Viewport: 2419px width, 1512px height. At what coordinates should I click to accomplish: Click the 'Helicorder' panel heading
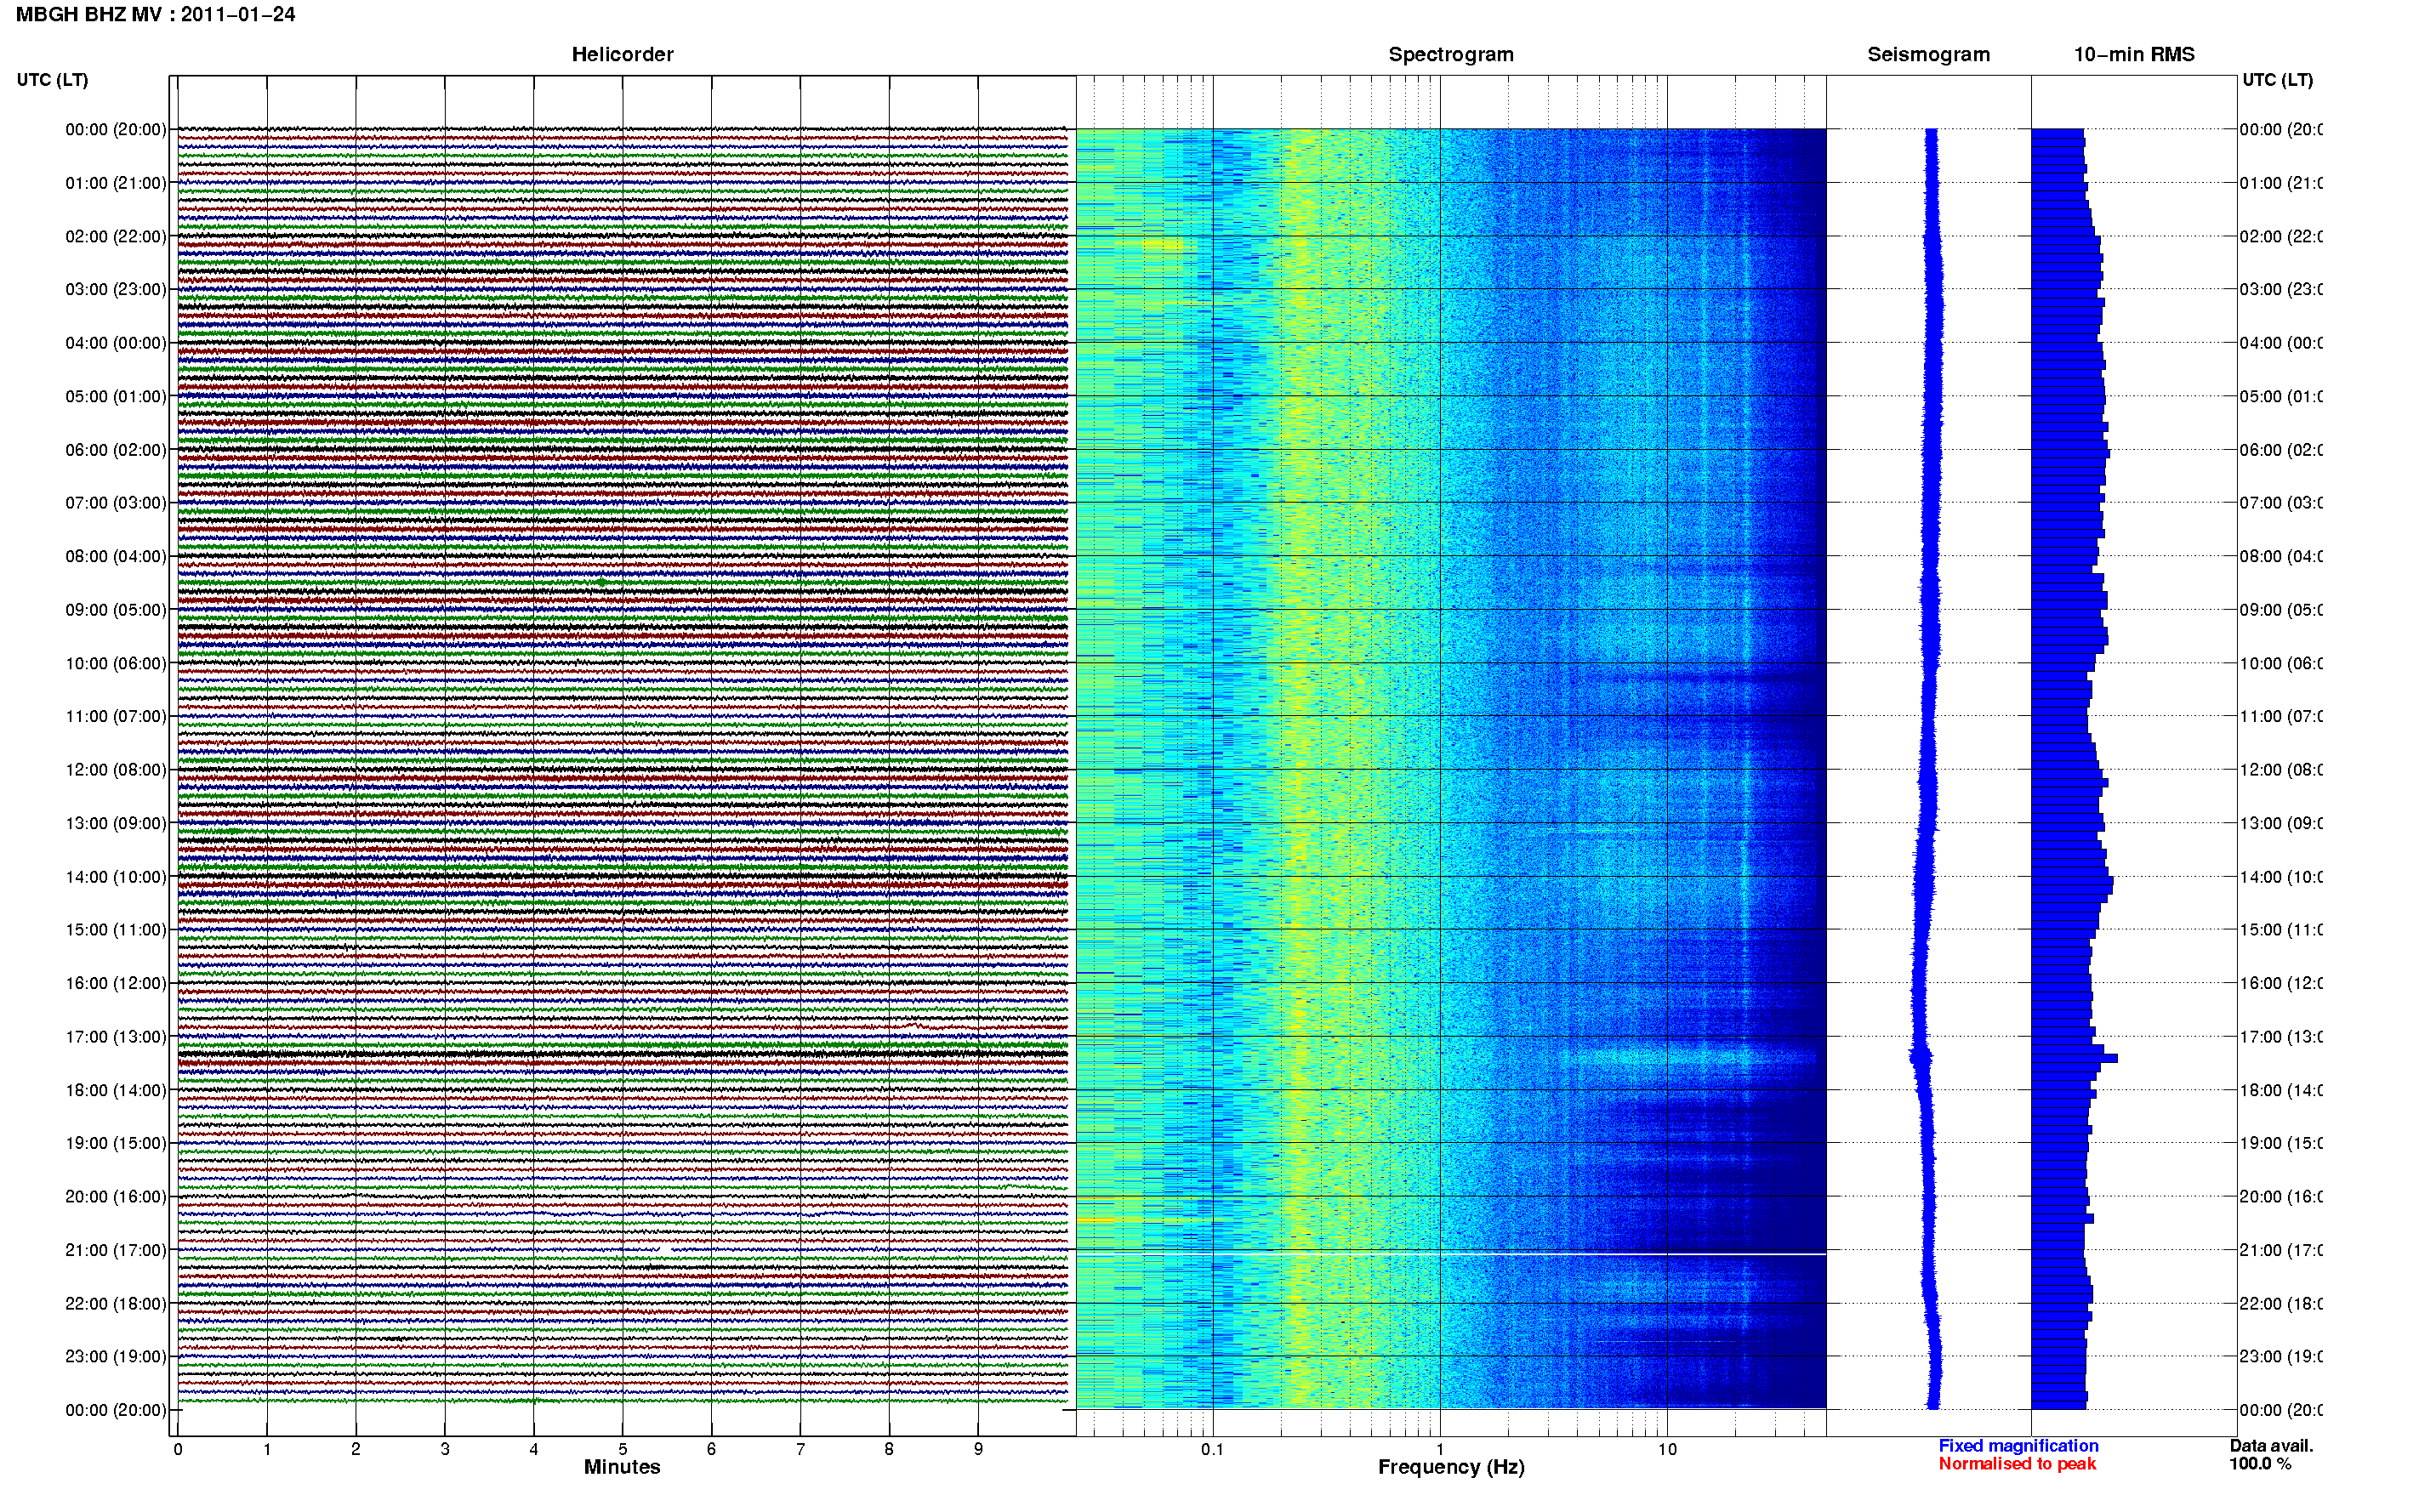622,54
